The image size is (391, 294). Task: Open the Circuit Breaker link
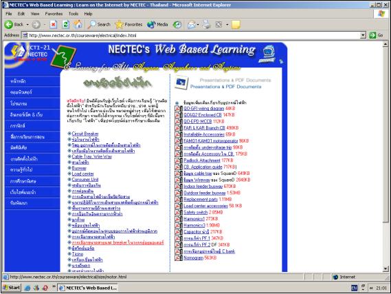pos(85,134)
